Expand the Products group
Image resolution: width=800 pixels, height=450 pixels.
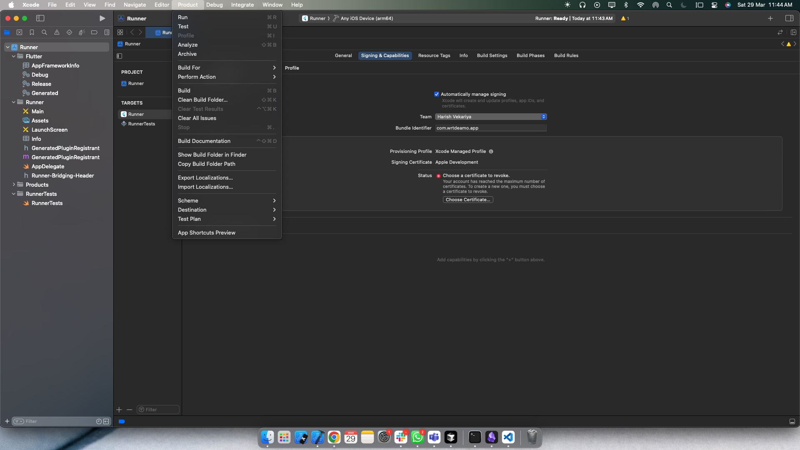[x=14, y=185]
